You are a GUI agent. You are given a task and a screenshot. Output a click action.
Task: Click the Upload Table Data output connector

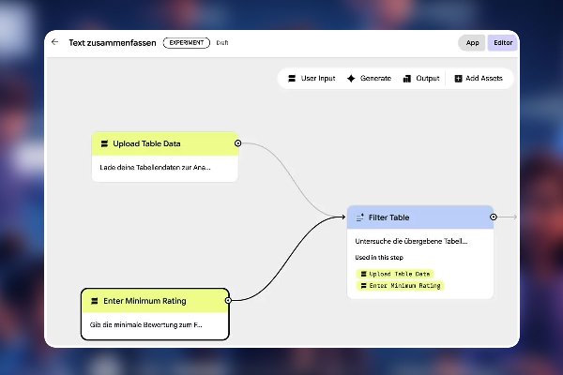click(237, 143)
